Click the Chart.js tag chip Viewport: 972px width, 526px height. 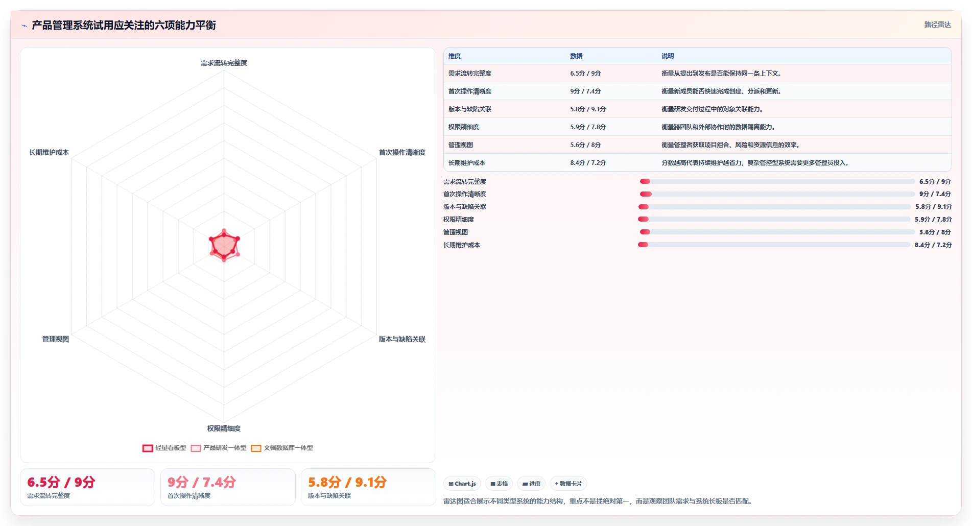coord(462,484)
